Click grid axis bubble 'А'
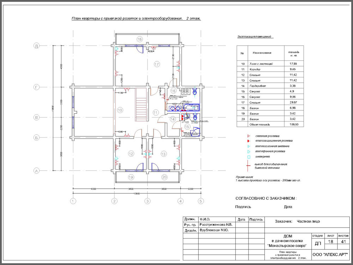Viewport: 353px width, 265px height. tap(36, 171)
